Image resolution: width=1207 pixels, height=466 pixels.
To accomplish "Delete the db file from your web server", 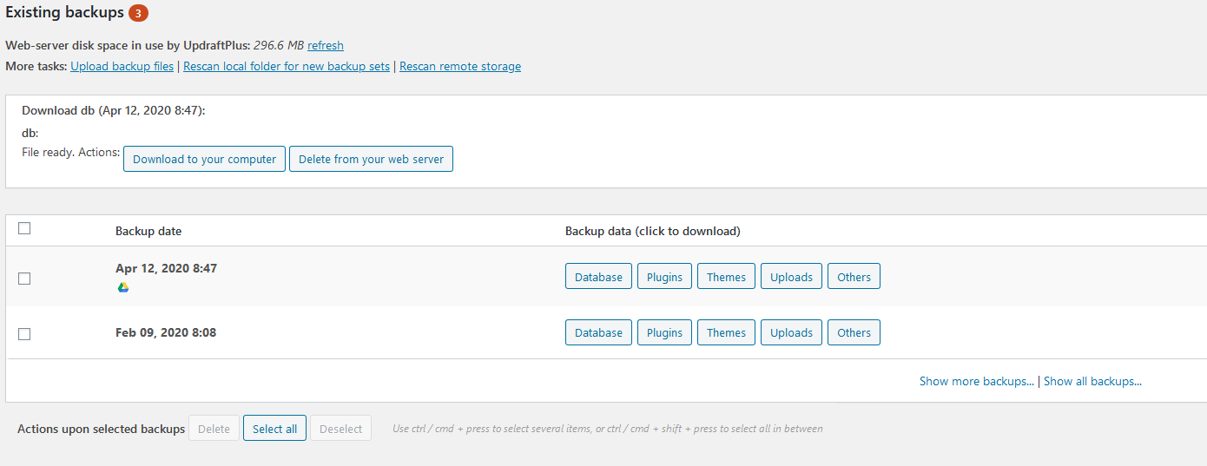I will click(371, 159).
